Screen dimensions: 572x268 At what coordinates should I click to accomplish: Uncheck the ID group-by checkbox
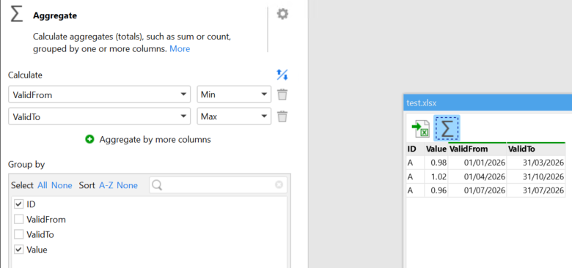[18, 204]
